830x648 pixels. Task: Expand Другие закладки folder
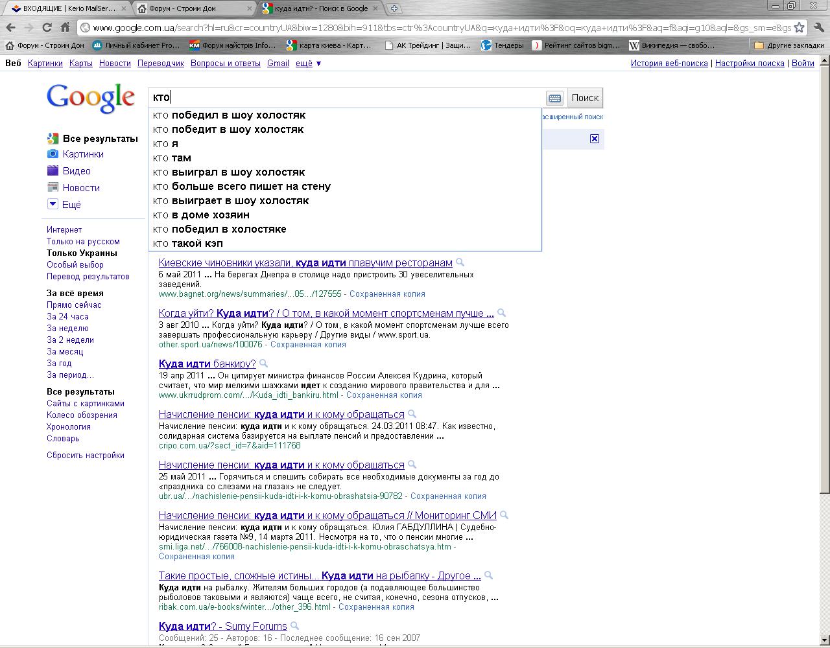pos(789,45)
